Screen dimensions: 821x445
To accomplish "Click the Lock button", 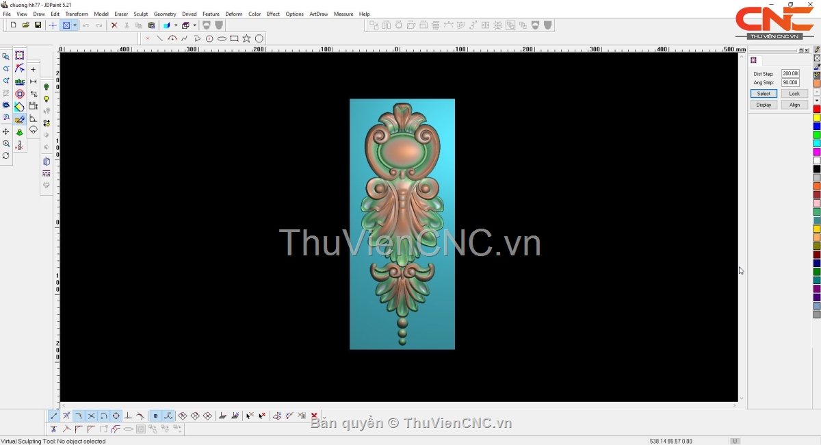I will click(794, 94).
